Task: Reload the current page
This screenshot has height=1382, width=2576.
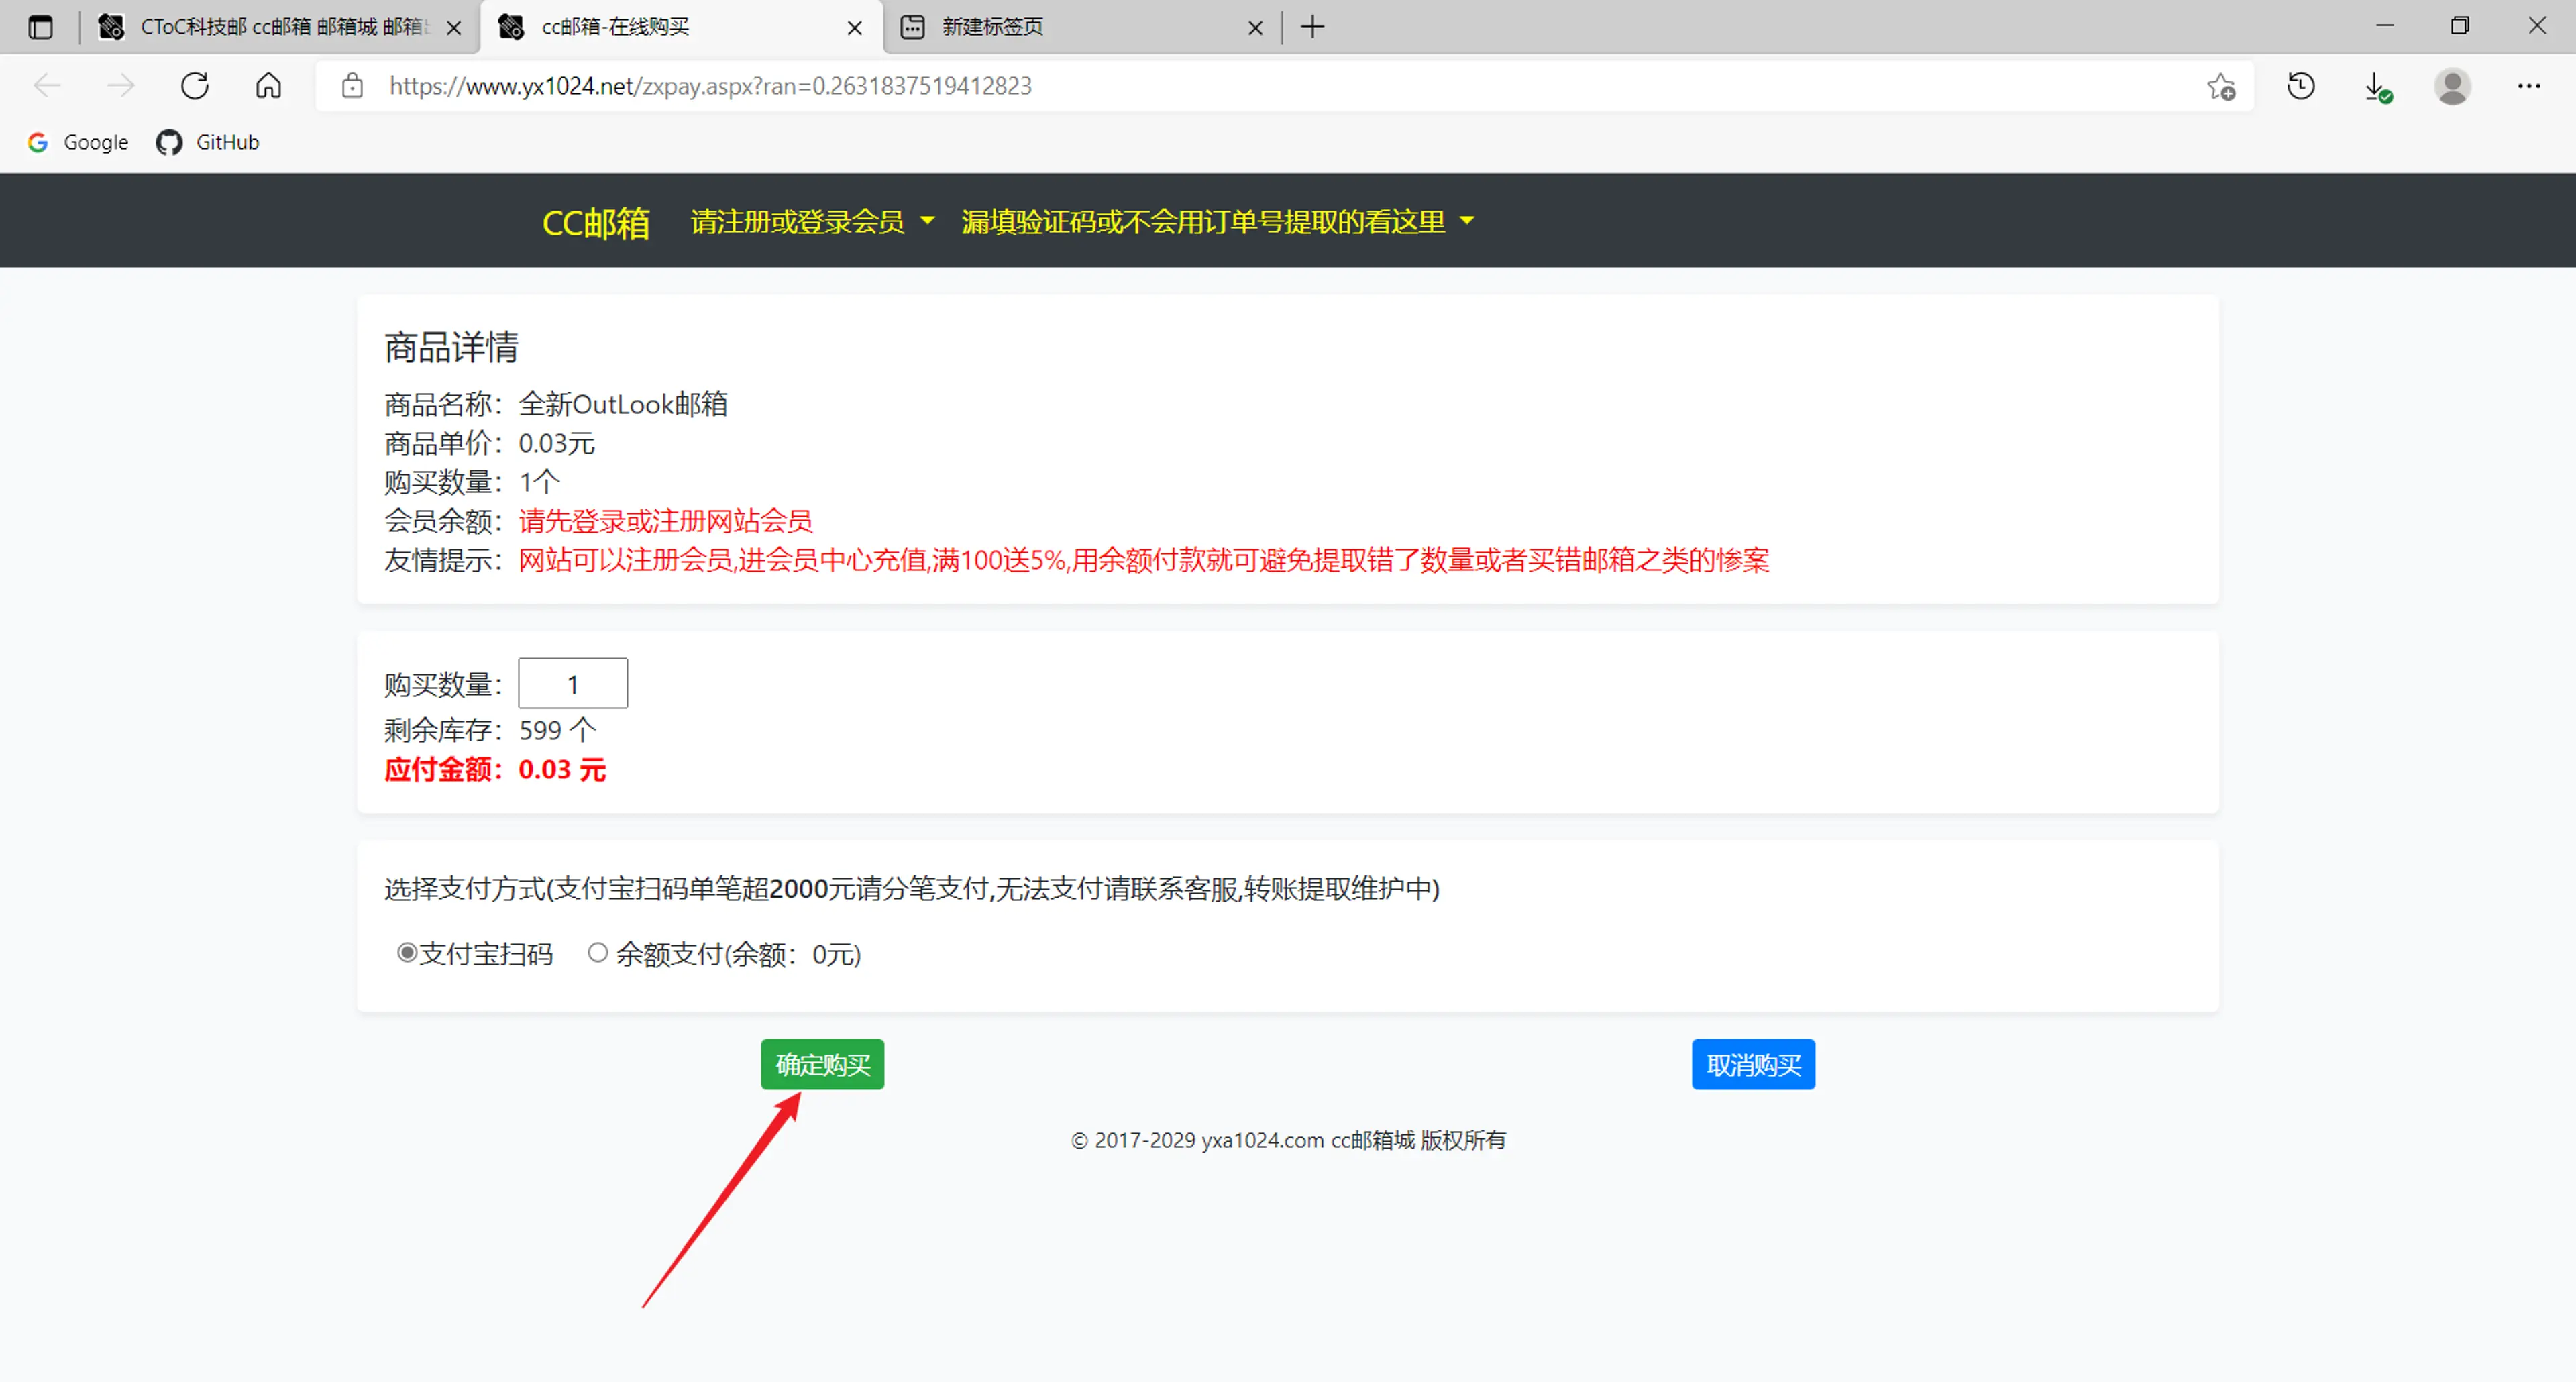Action: pyautogui.click(x=195, y=86)
